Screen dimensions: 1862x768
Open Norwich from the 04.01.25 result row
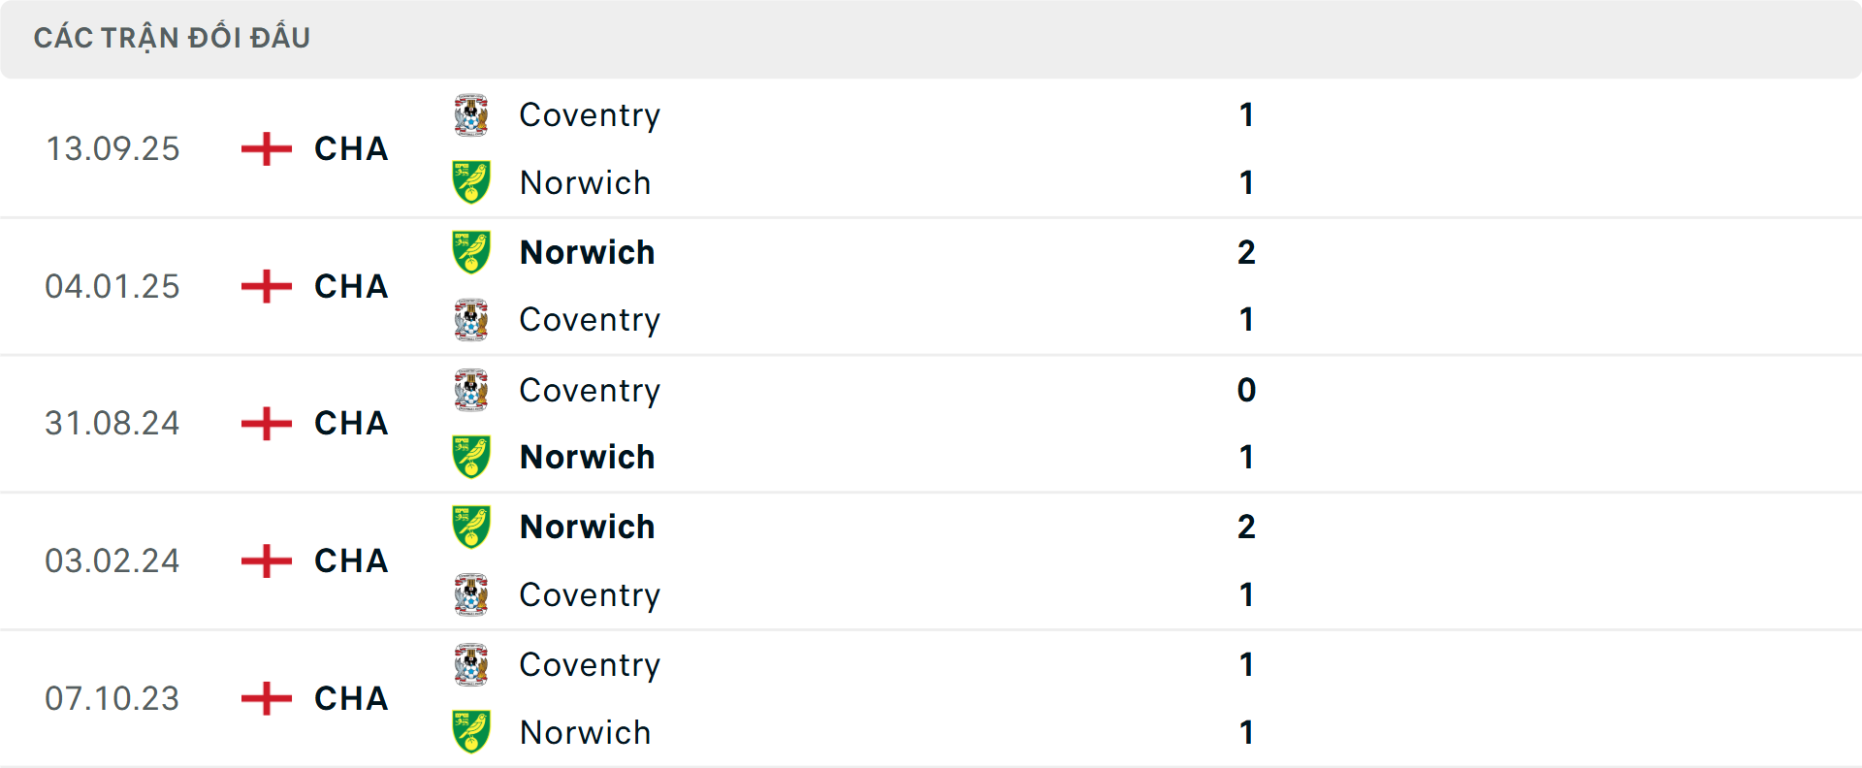(588, 252)
